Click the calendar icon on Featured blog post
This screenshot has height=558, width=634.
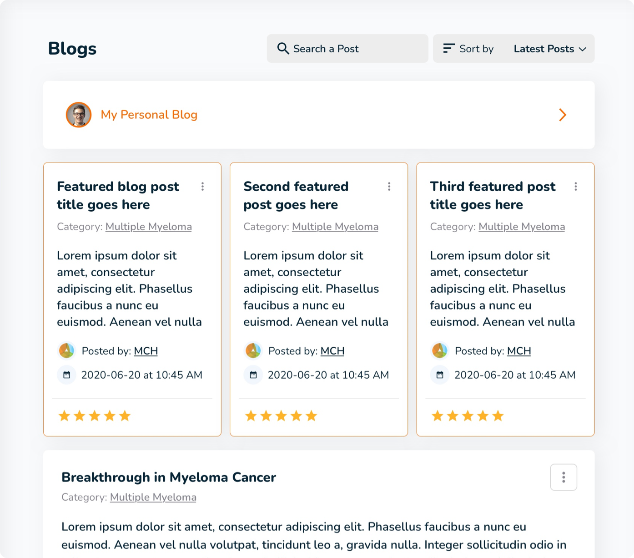67,375
